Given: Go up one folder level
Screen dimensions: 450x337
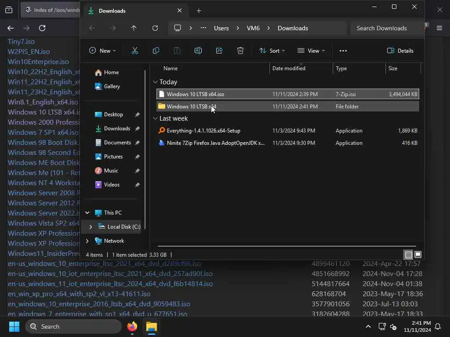Looking at the screenshot, I should point(134,28).
